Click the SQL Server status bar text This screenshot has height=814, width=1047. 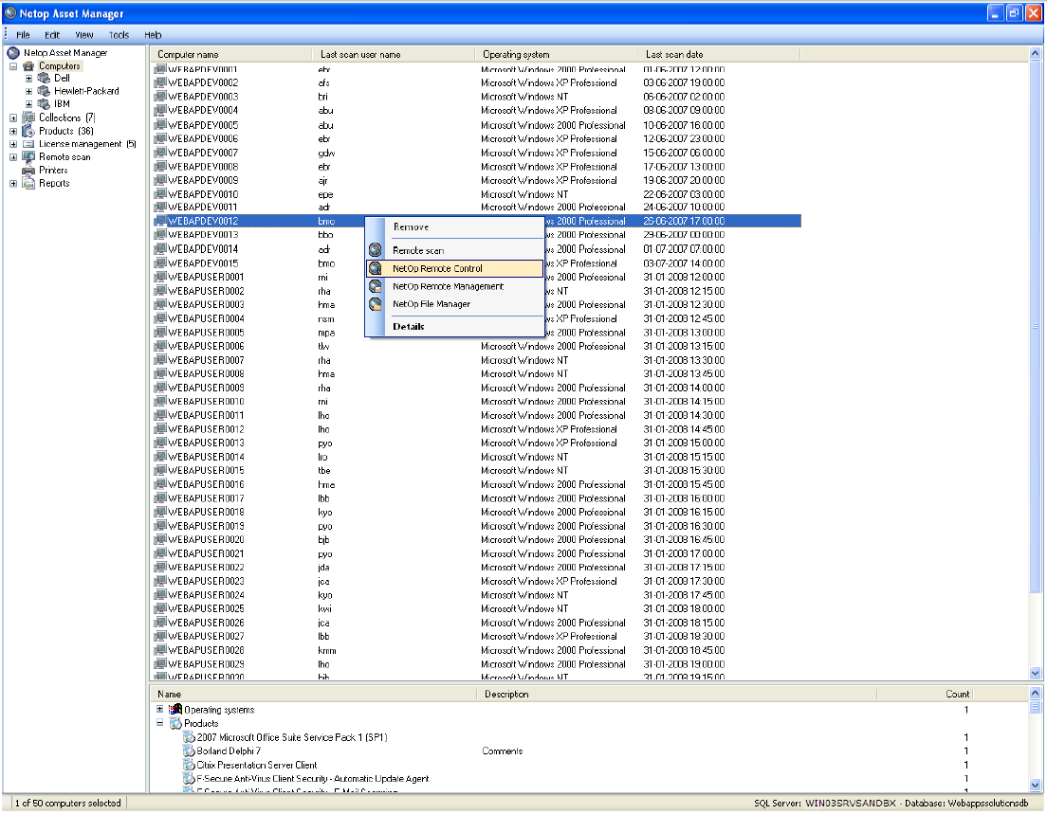891,804
